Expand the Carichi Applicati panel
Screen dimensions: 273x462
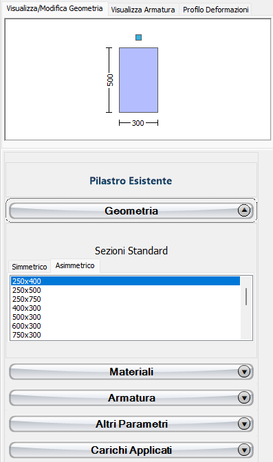[131, 450]
